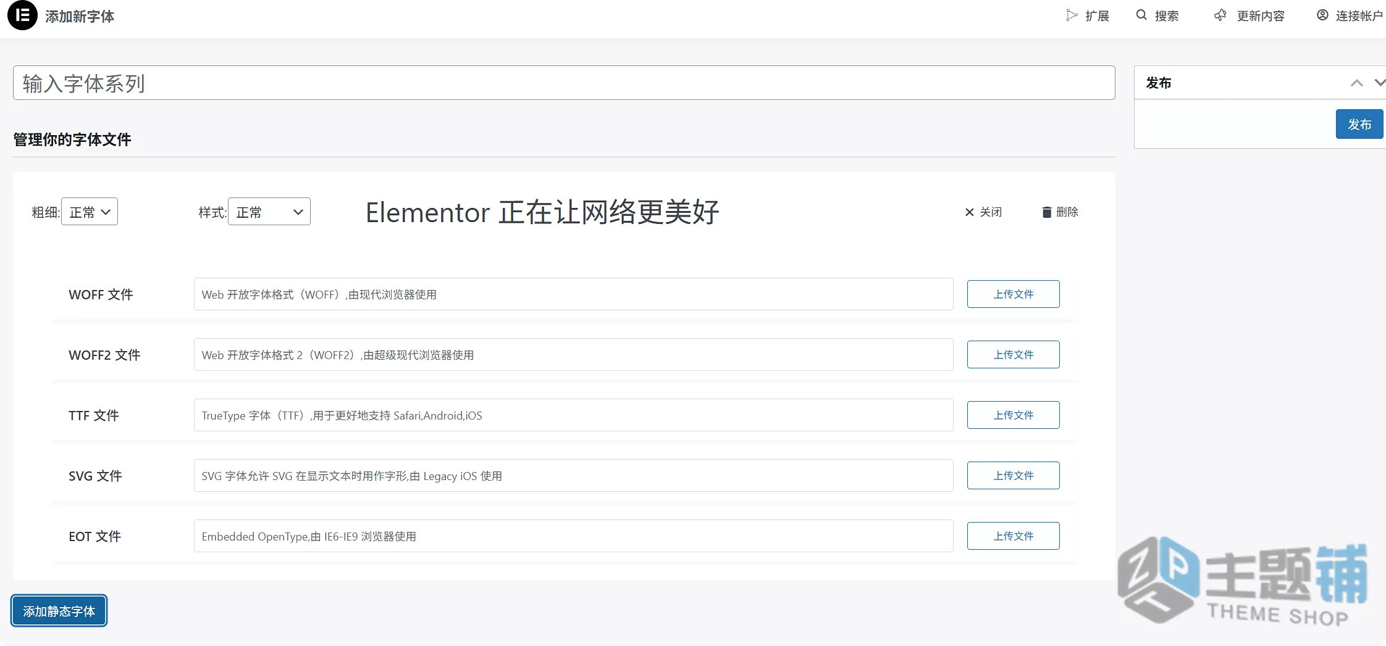Click 删除 to delete font variation

pyautogui.click(x=1060, y=212)
